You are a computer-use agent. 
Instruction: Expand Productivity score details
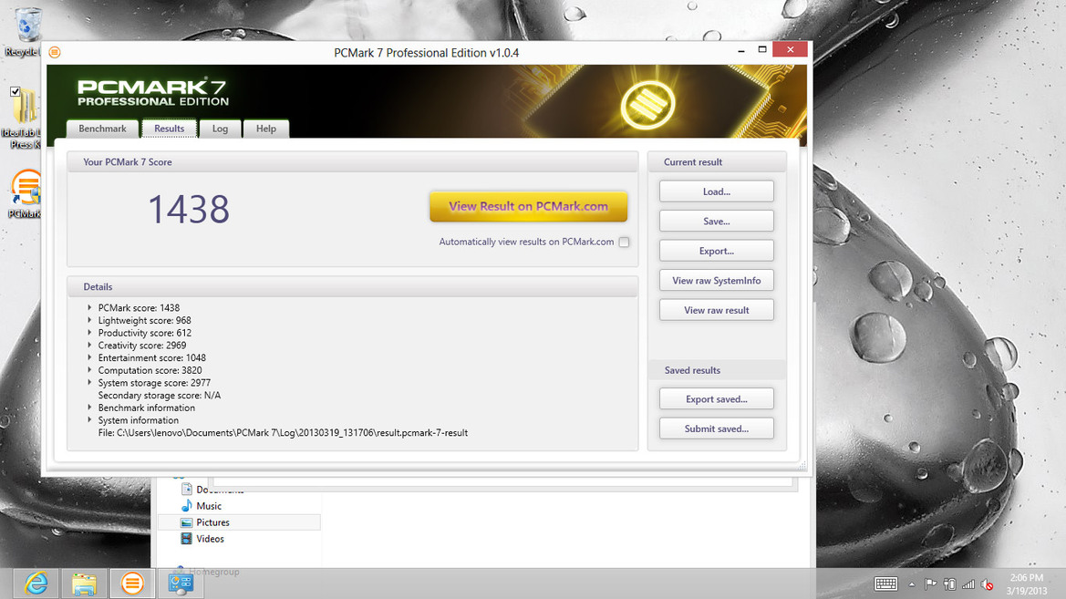89,333
